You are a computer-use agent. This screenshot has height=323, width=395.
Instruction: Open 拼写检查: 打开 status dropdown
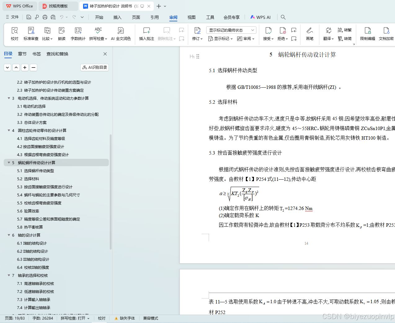(x=75, y=318)
